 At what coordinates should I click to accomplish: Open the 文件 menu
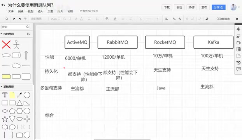tap(11, 11)
